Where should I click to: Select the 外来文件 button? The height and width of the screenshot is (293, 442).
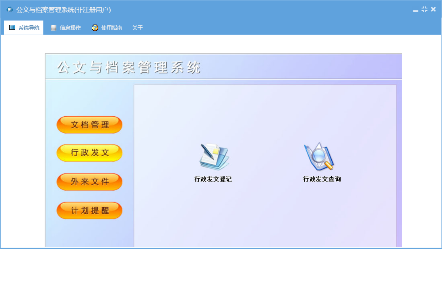click(x=89, y=182)
